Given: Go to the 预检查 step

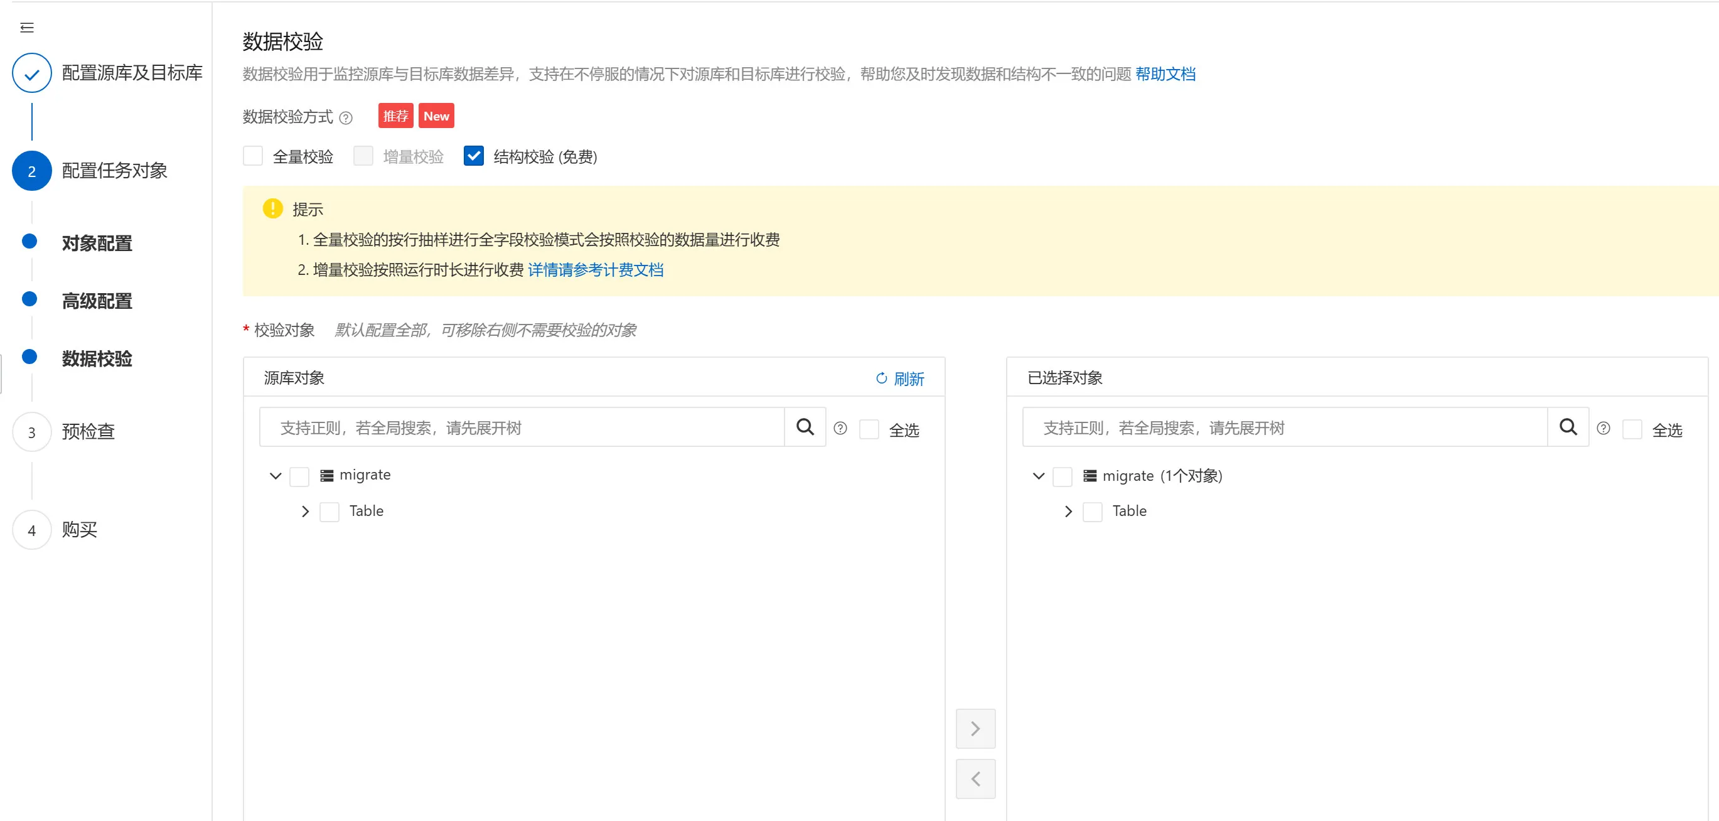Looking at the screenshot, I should (x=88, y=432).
